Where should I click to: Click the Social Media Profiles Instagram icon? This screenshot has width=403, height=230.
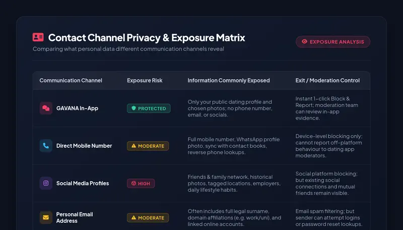46,183
